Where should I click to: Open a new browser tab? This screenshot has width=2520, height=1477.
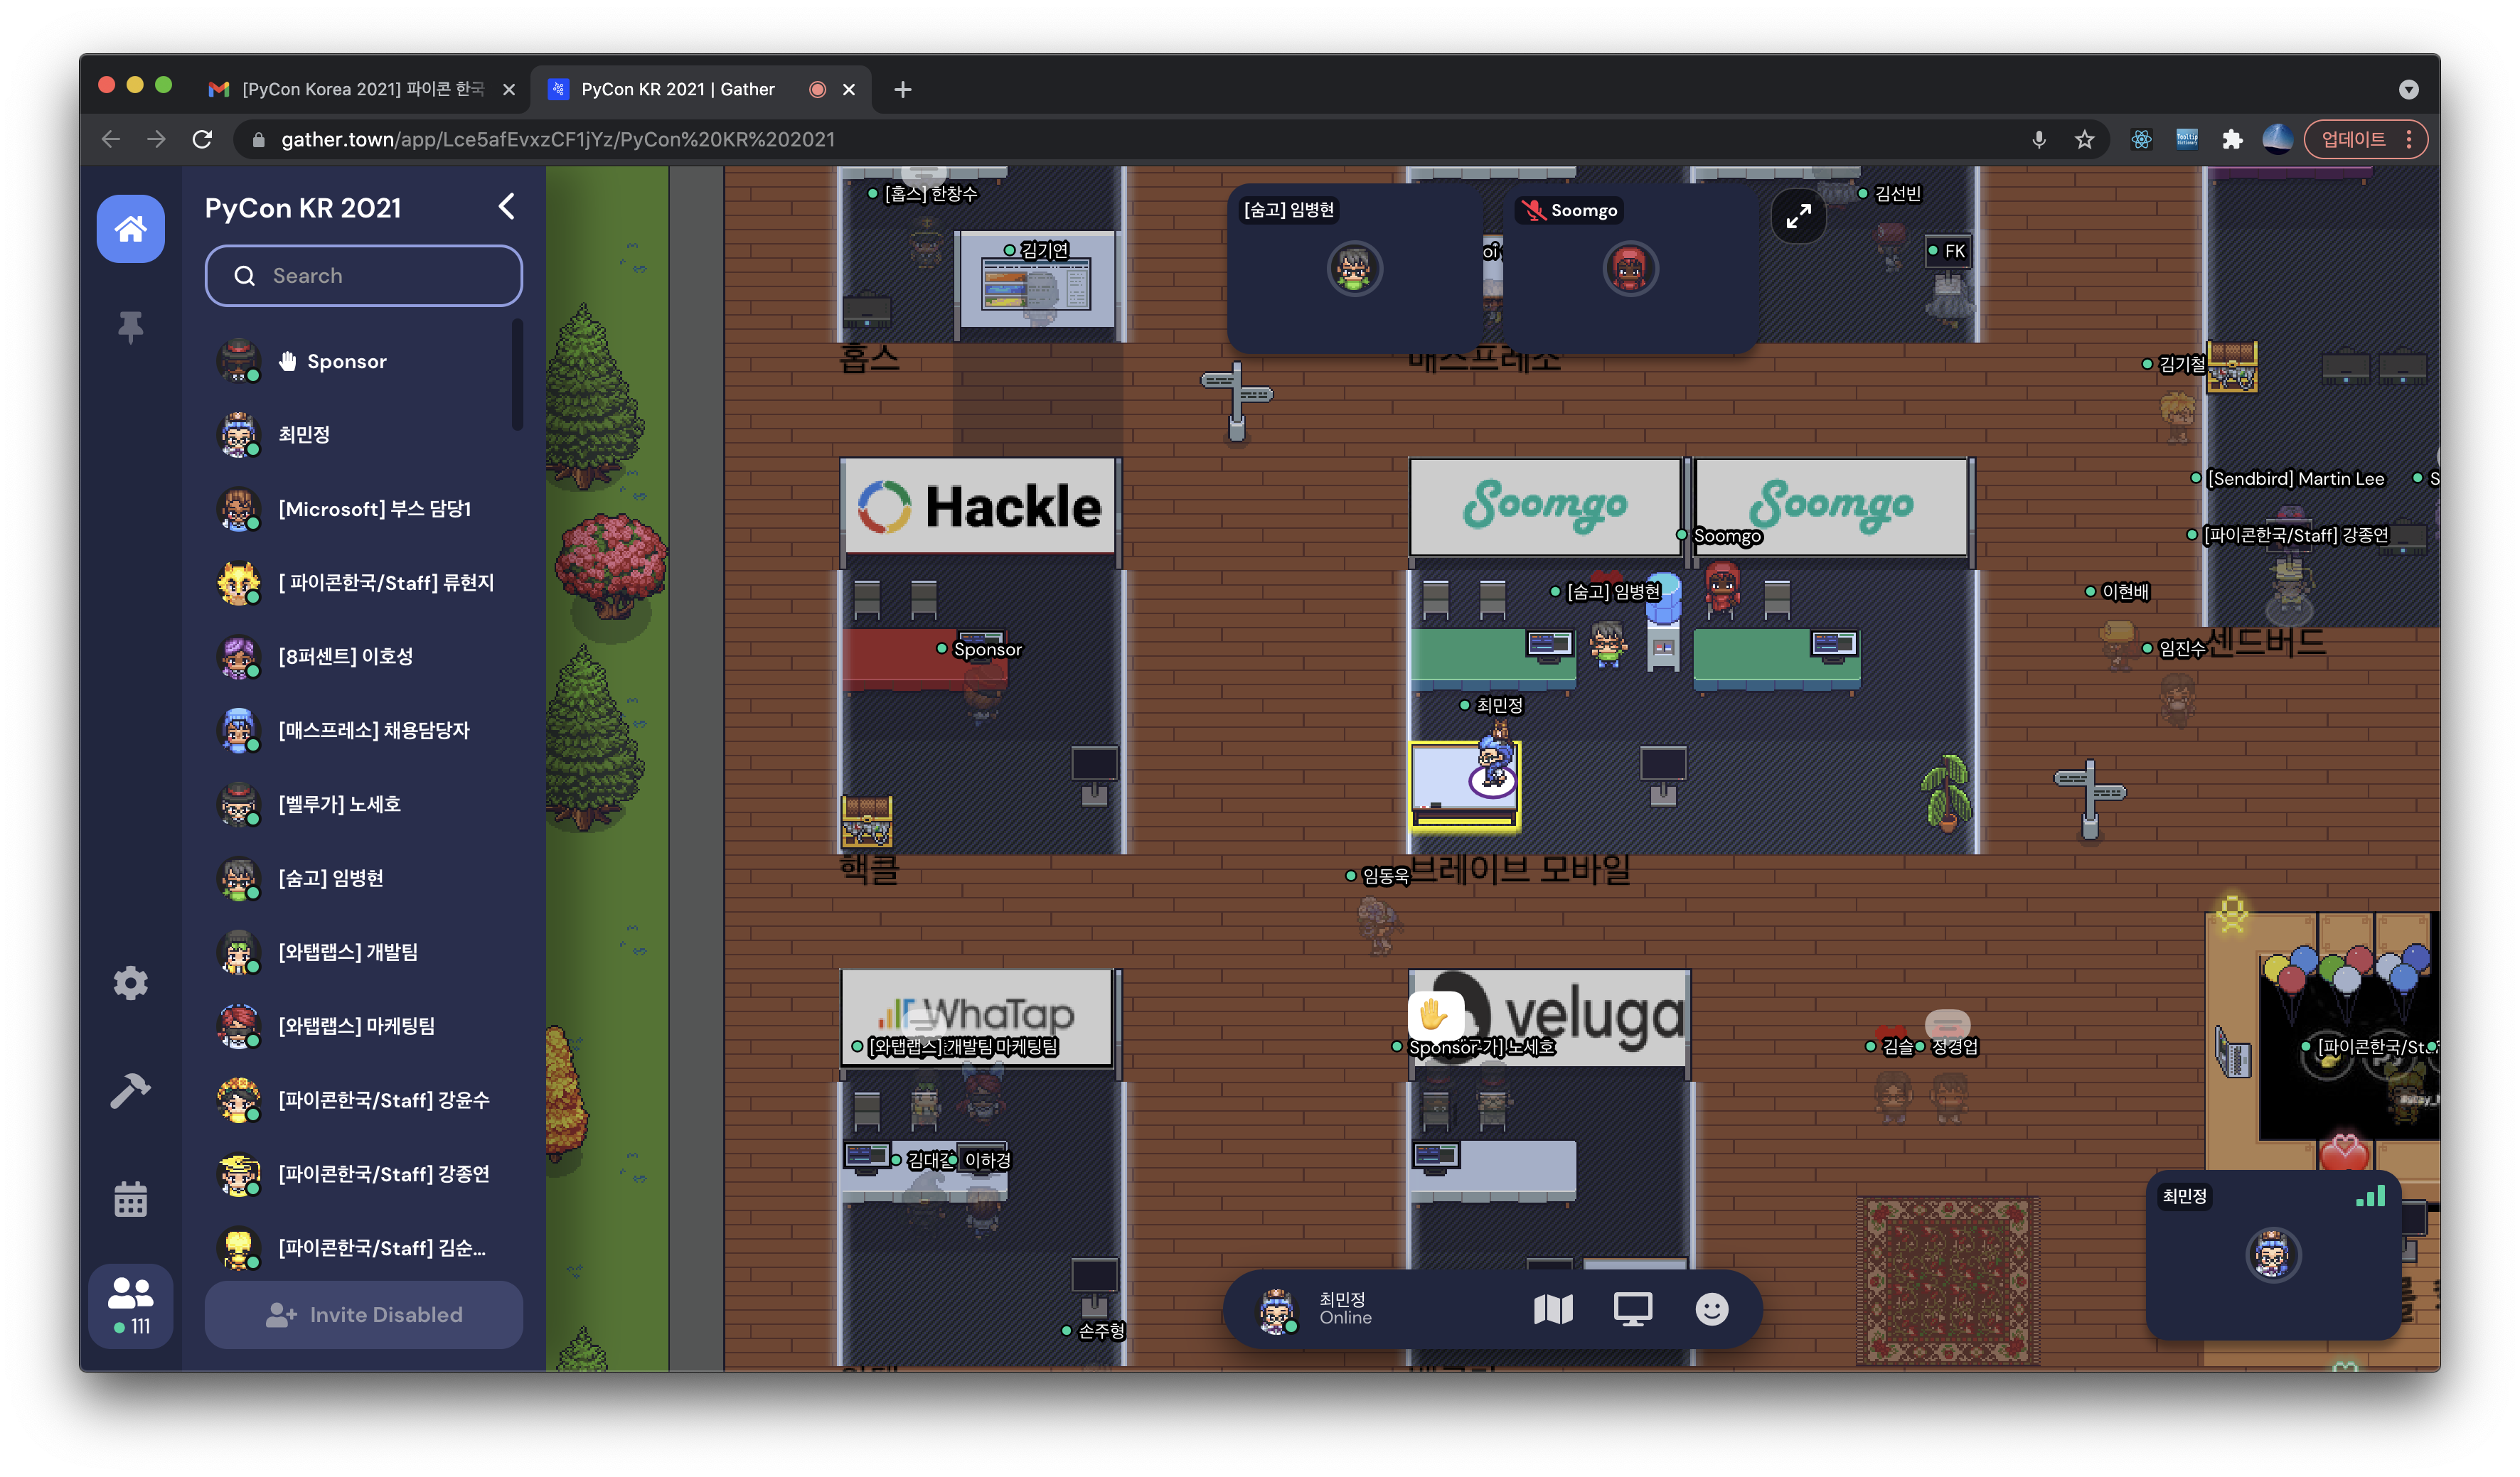902,90
